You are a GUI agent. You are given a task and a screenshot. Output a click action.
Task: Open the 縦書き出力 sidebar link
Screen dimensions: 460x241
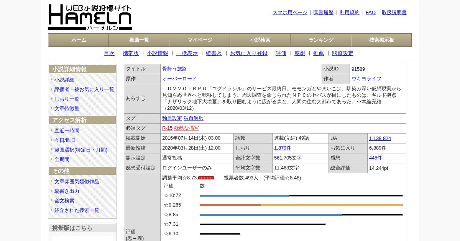point(67,191)
